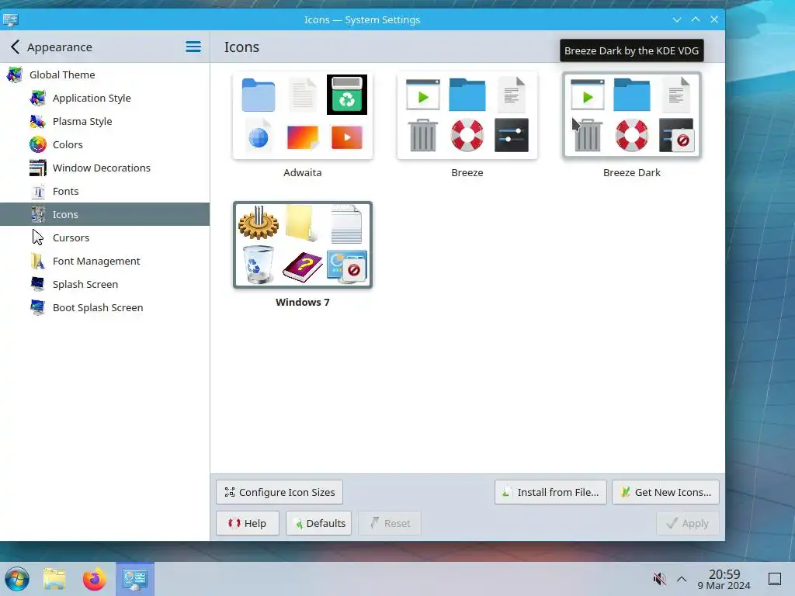Click the title bar System Settings icon

click(x=11, y=19)
